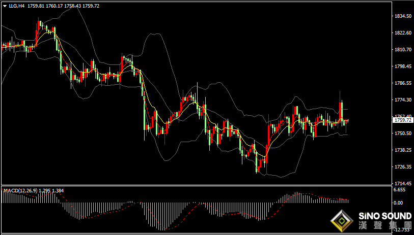This screenshot has height=235, width=414.
Task: Click the 1750.50 price axis label
Action: click(x=403, y=133)
